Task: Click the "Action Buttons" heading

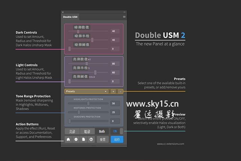Action: click(x=27, y=124)
